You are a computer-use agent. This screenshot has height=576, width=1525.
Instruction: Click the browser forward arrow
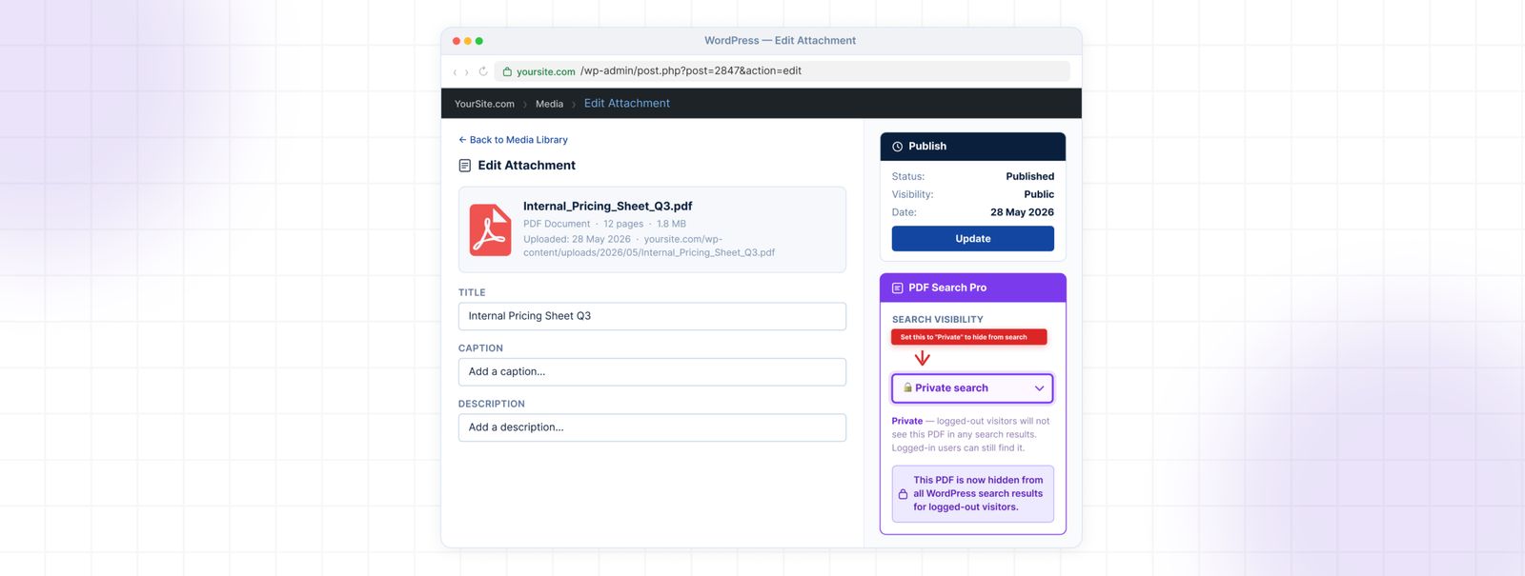(466, 72)
